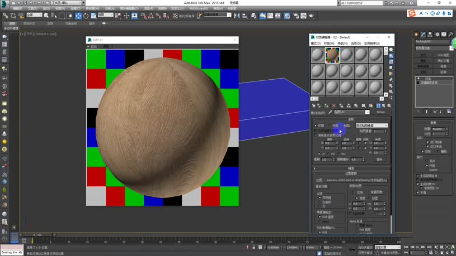This screenshot has height=256, width=456.
Task: Select the Environ radio button in Coordinates
Action: pyautogui.click(x=330, y=125)
